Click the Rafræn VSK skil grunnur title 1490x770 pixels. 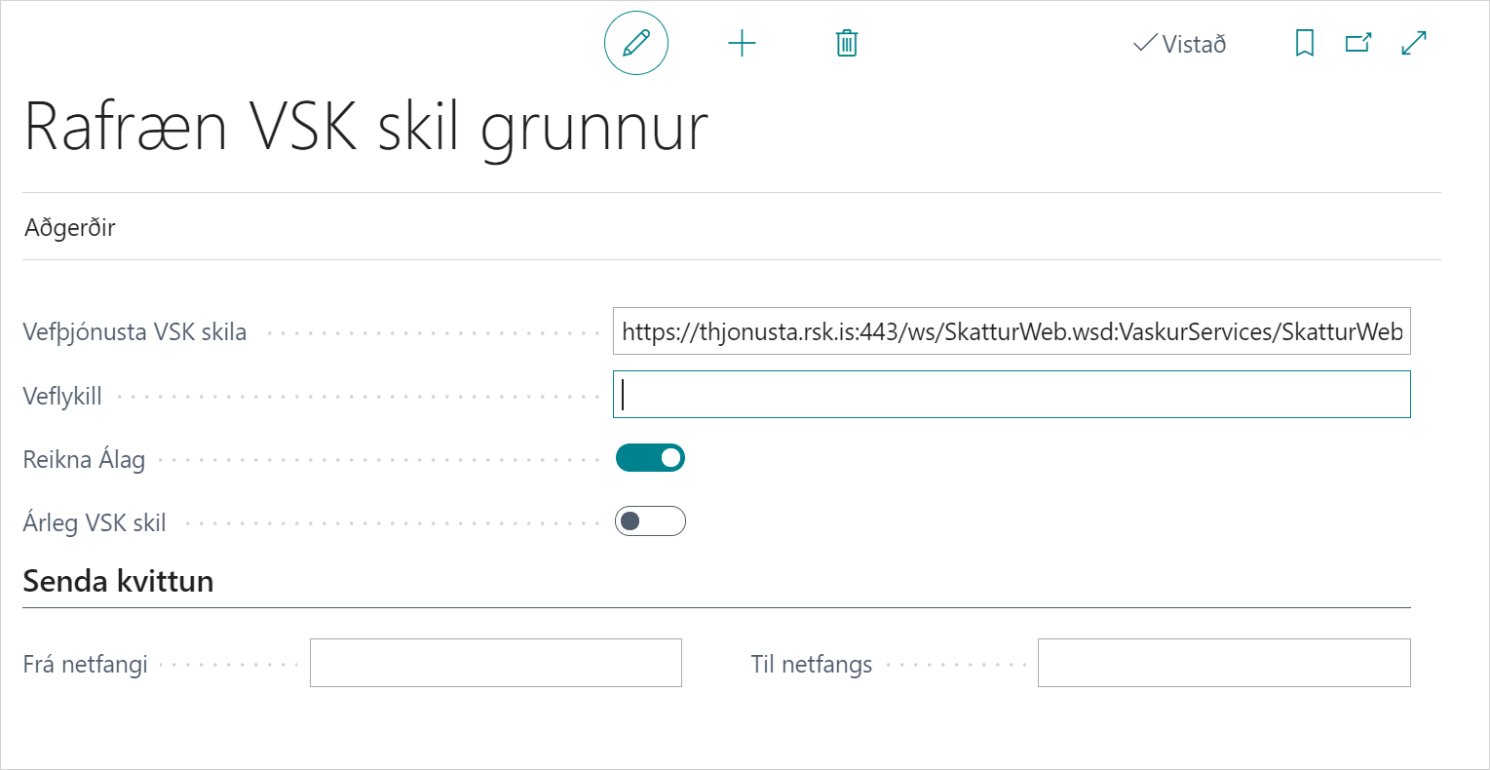365,127
